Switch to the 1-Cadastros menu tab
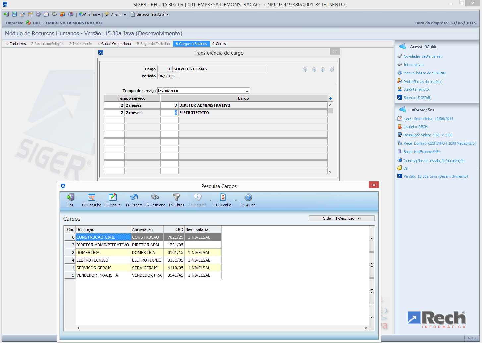The width and height of the screenshot is (482, 343). point(16,44)
